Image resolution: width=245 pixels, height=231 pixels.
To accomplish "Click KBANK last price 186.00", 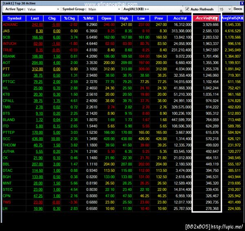I will (x=37, y=56).
